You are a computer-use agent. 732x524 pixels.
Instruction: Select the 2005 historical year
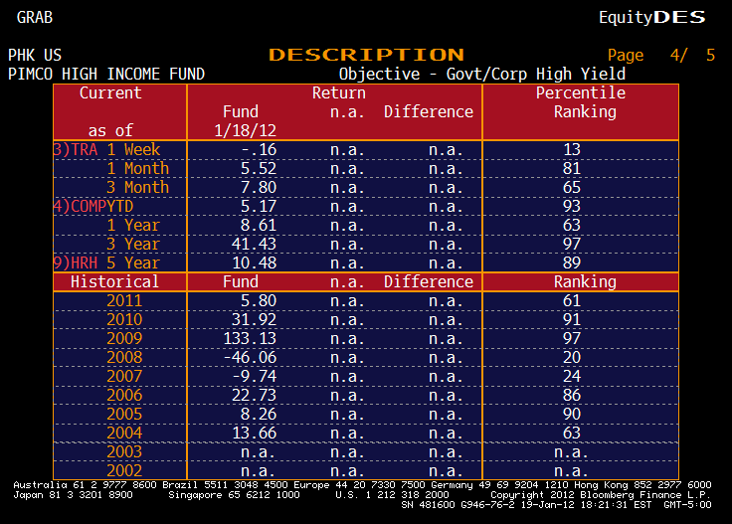click(124, 415)
